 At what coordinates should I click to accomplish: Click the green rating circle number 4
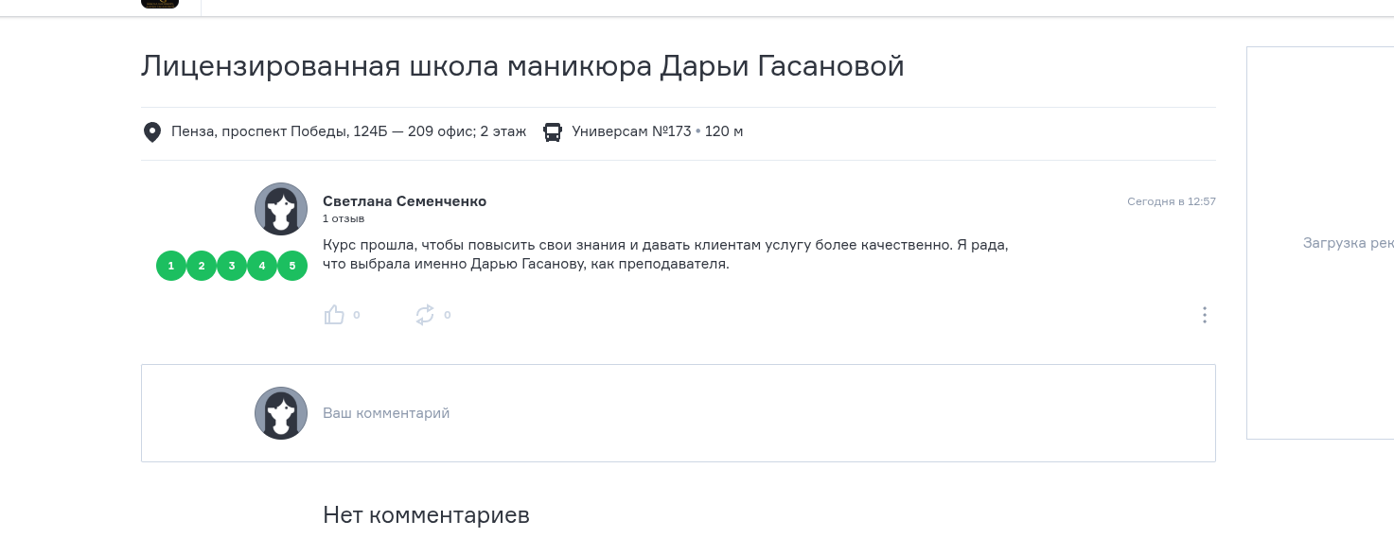point(262,266)
